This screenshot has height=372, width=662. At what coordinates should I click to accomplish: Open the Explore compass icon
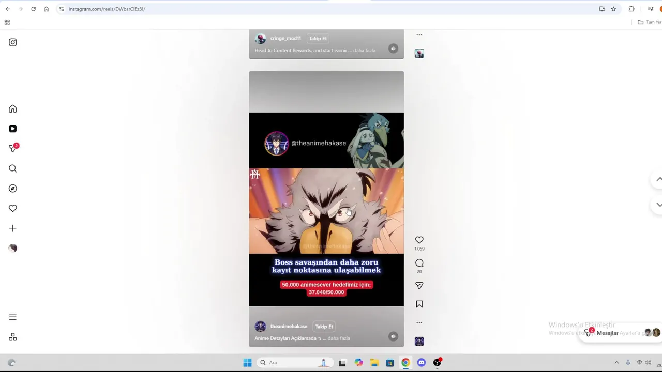[x=13, y=189]
